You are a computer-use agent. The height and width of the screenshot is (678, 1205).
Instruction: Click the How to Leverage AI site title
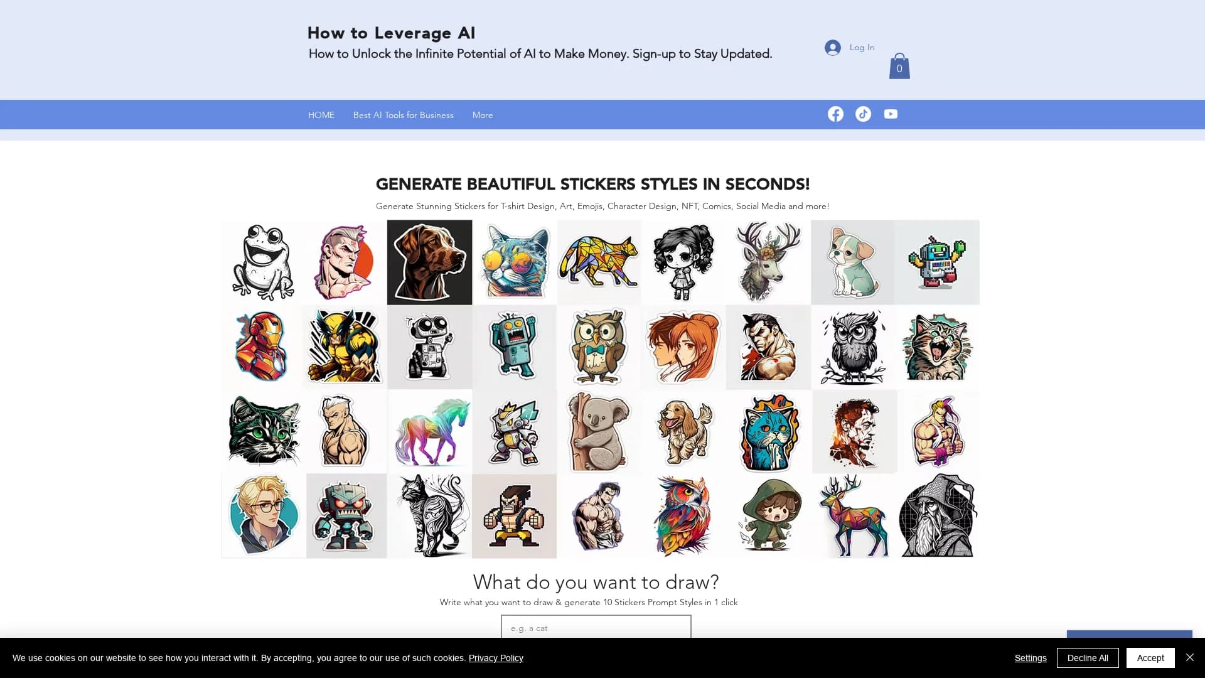click(391, 33)
